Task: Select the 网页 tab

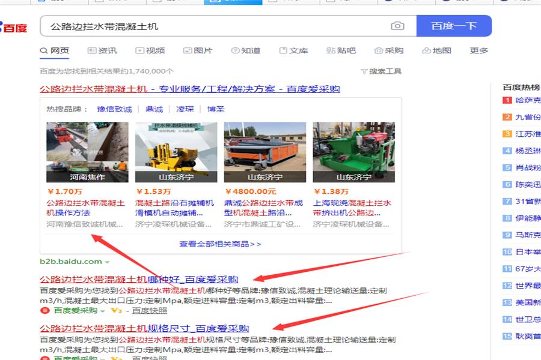Action: pos(55,50)
